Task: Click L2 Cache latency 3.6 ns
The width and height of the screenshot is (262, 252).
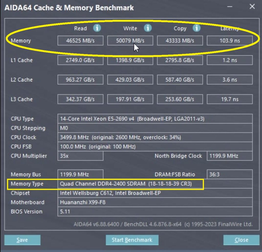Action: pyautogui.click(x=230, y=80)
